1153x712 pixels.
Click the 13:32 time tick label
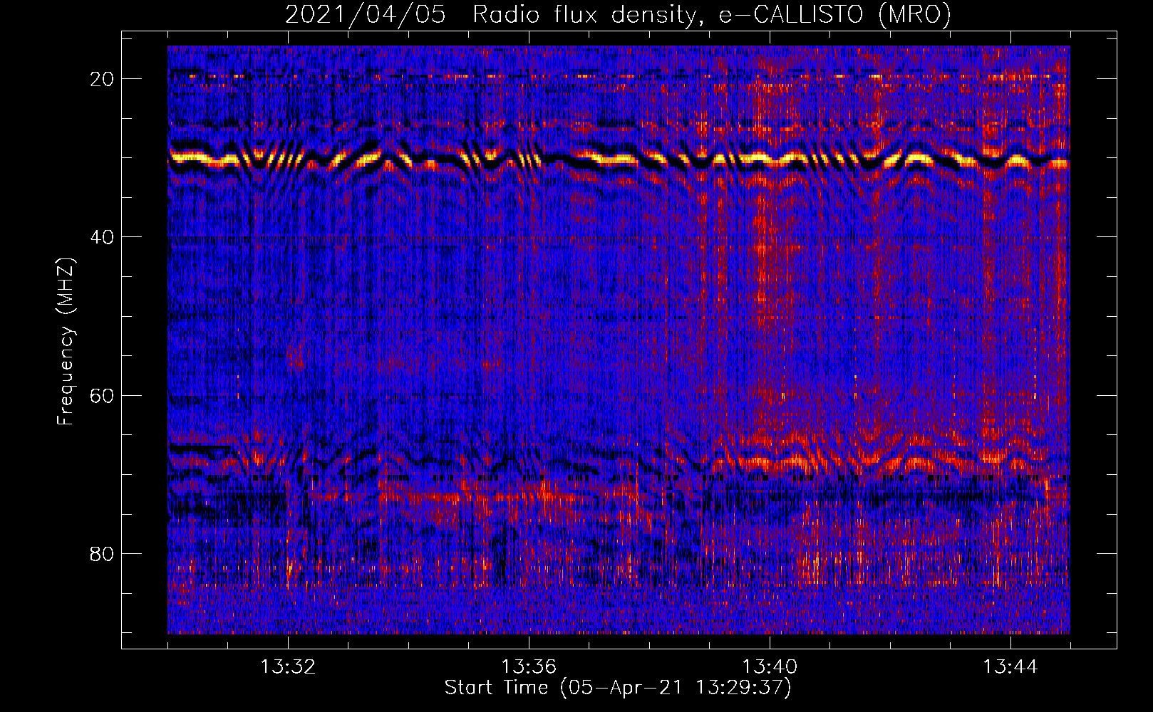coord(288,667)
